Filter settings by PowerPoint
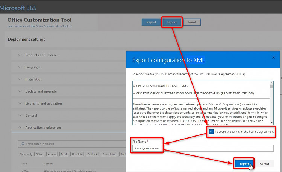Screen dimensions: 282x172 pyautogui.click(x=109, y=154)
